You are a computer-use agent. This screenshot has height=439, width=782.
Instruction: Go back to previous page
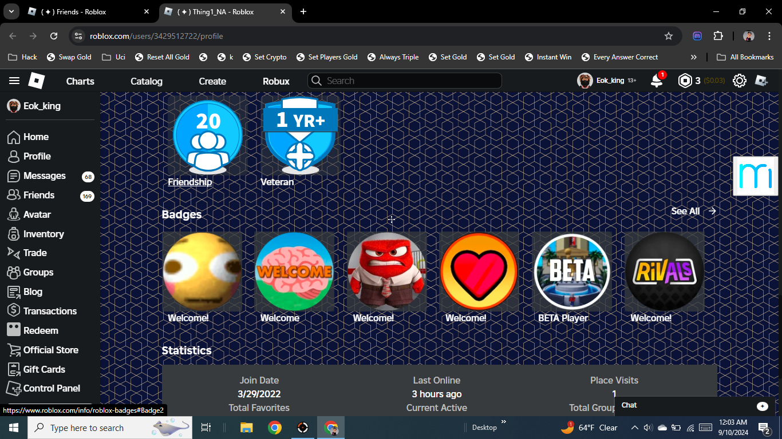click(x=13, y=36)
